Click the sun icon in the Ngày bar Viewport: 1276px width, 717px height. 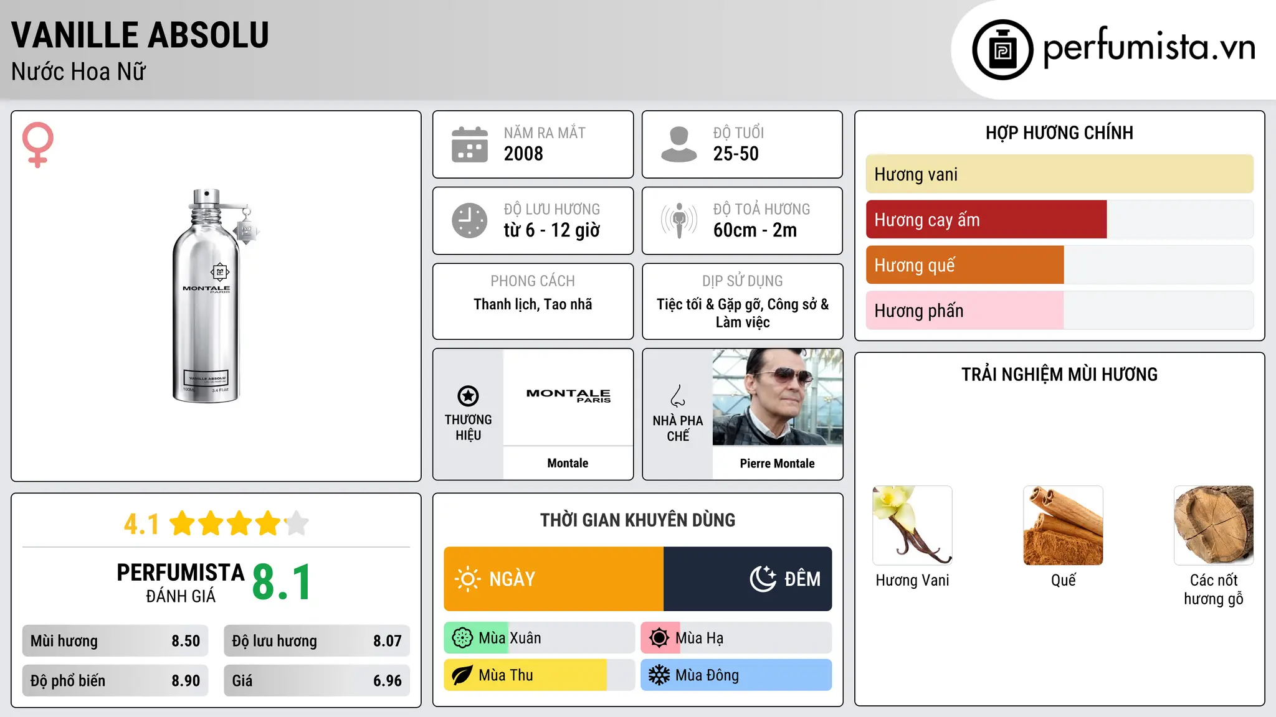tap(467, 579)
